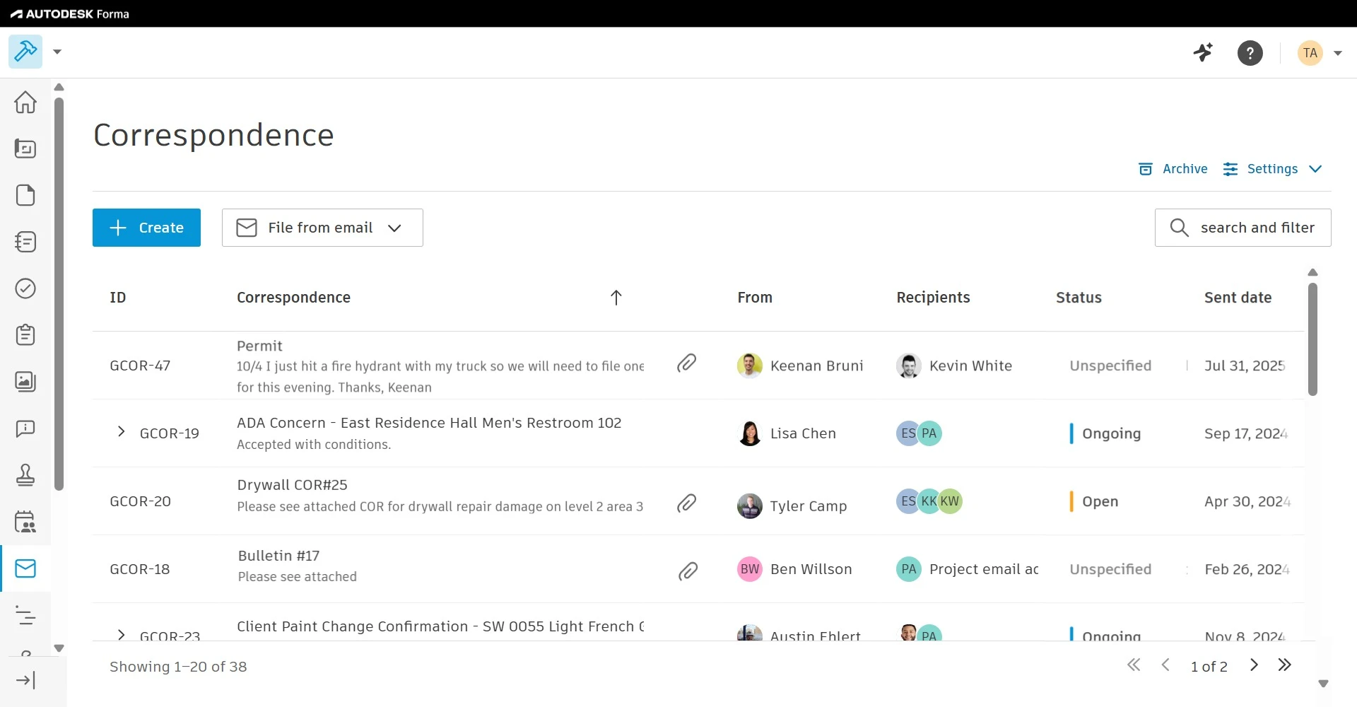Viewport: 1357px width, 707px height.
Task: Open the TA user account menu
Action: pos(1319,53)
